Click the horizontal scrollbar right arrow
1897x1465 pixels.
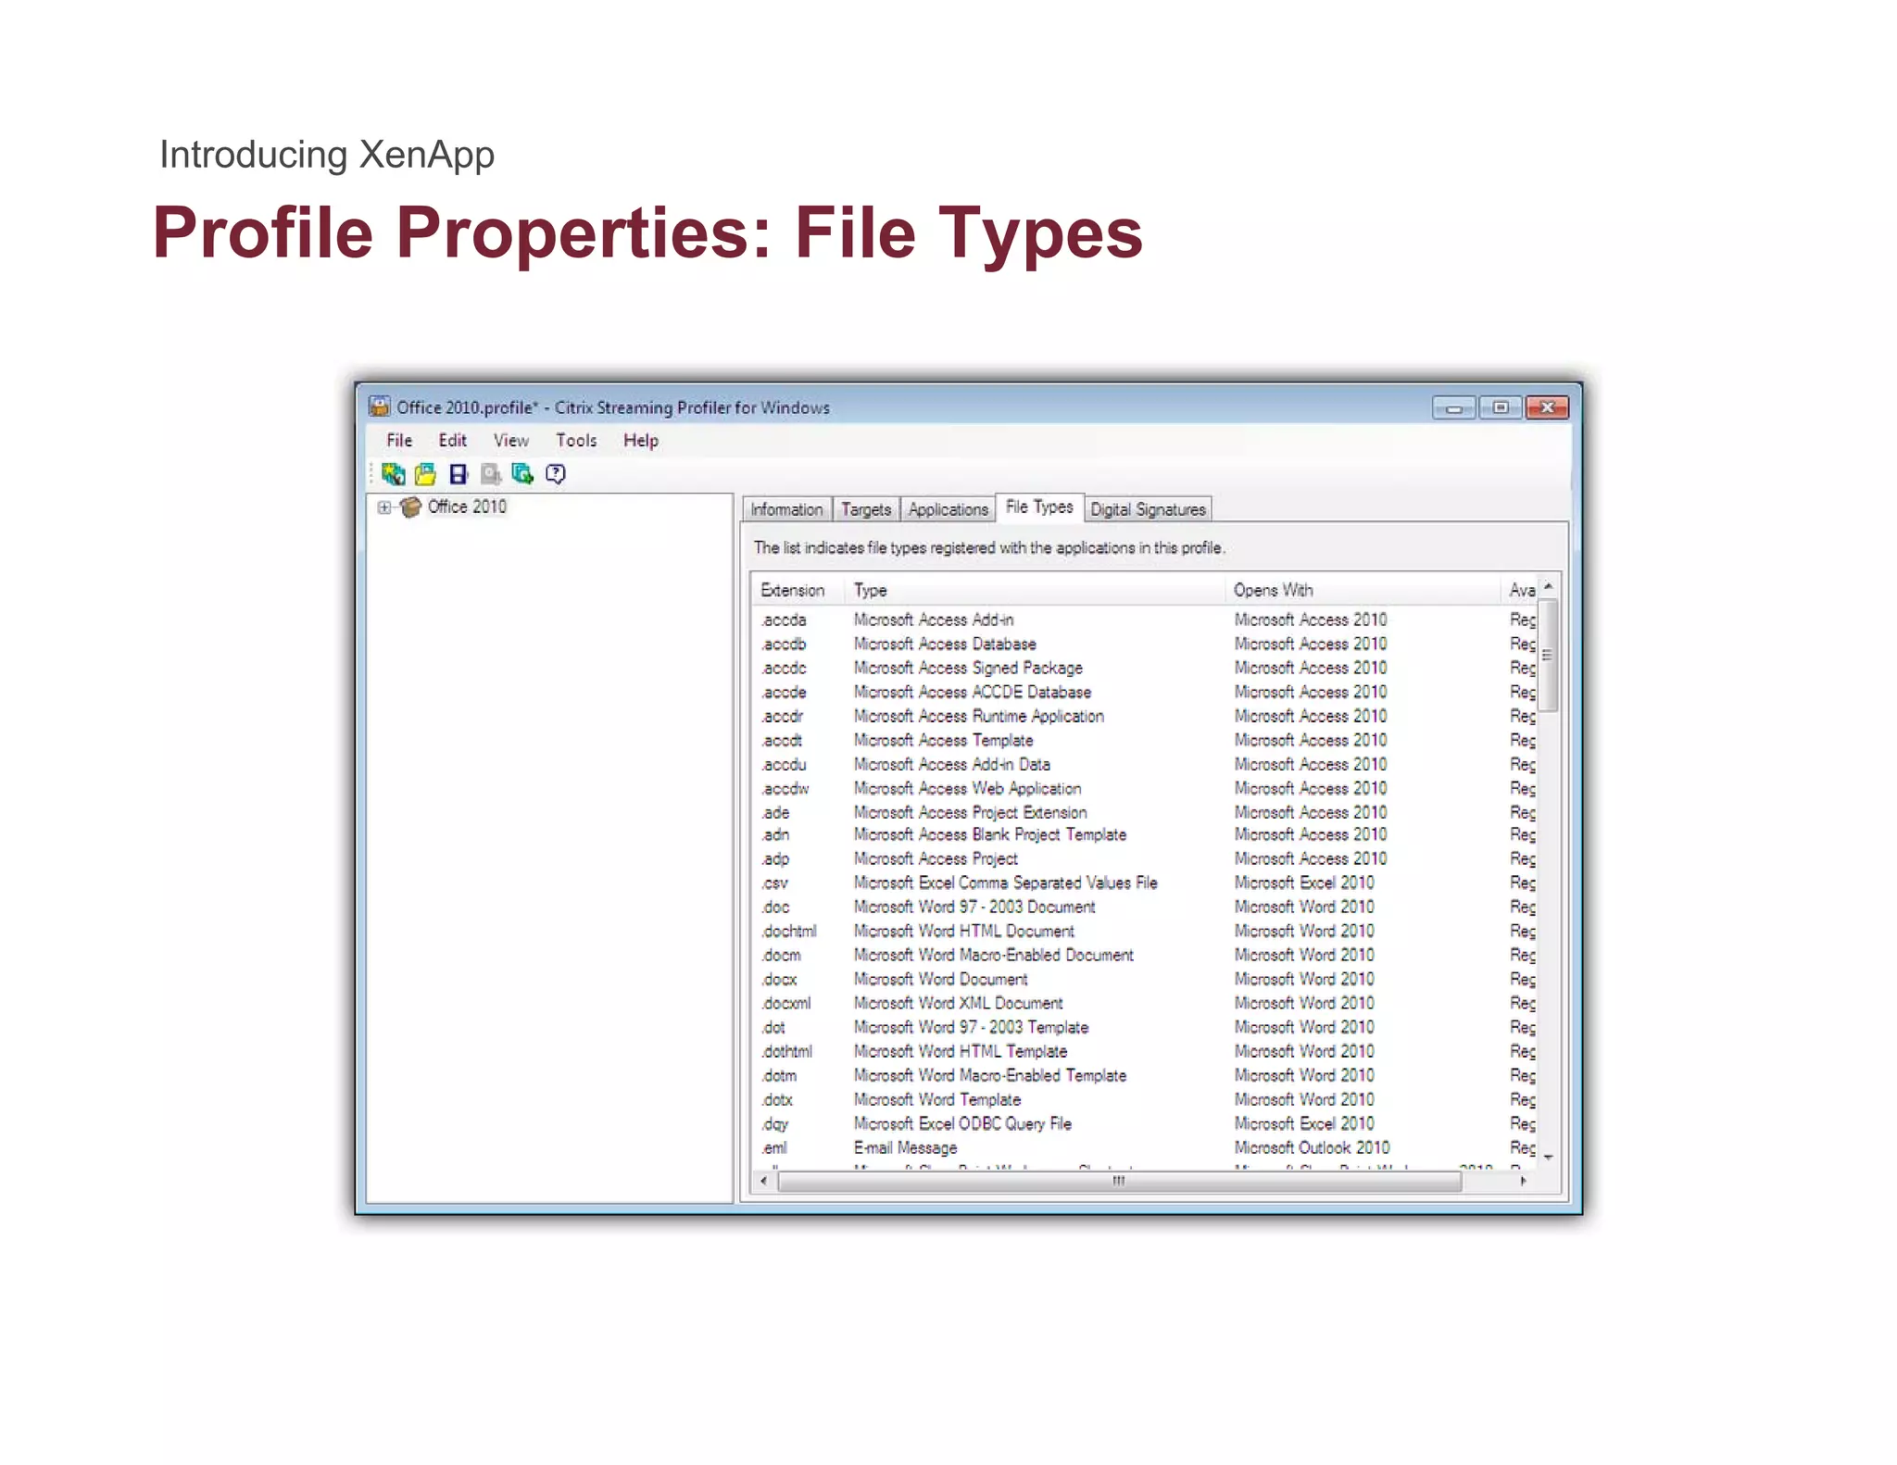(x=1524, y=1181)
